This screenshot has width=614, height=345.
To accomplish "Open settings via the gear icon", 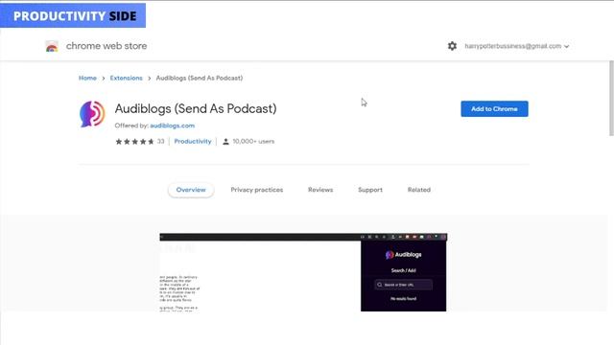I will (x=452, y=46).
